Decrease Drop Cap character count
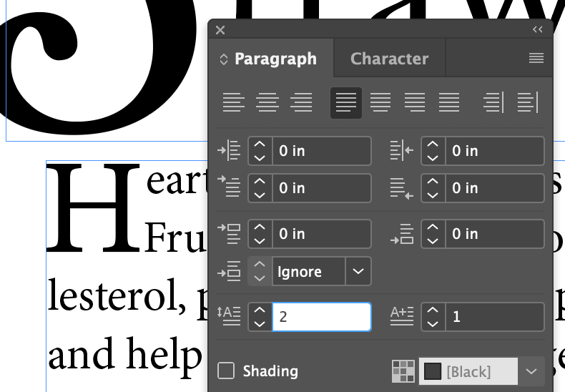The width and height of the screenshot is (565, 392). [x=433, y=323]
